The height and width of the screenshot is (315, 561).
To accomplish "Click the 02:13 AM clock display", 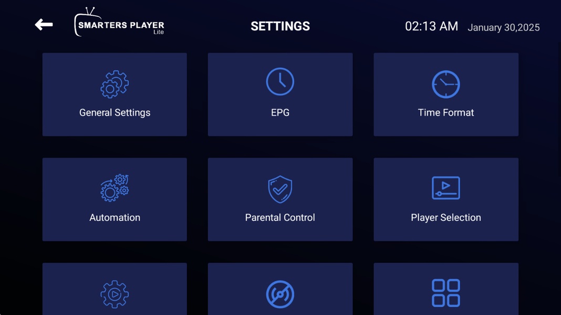I will pos(431,26).
